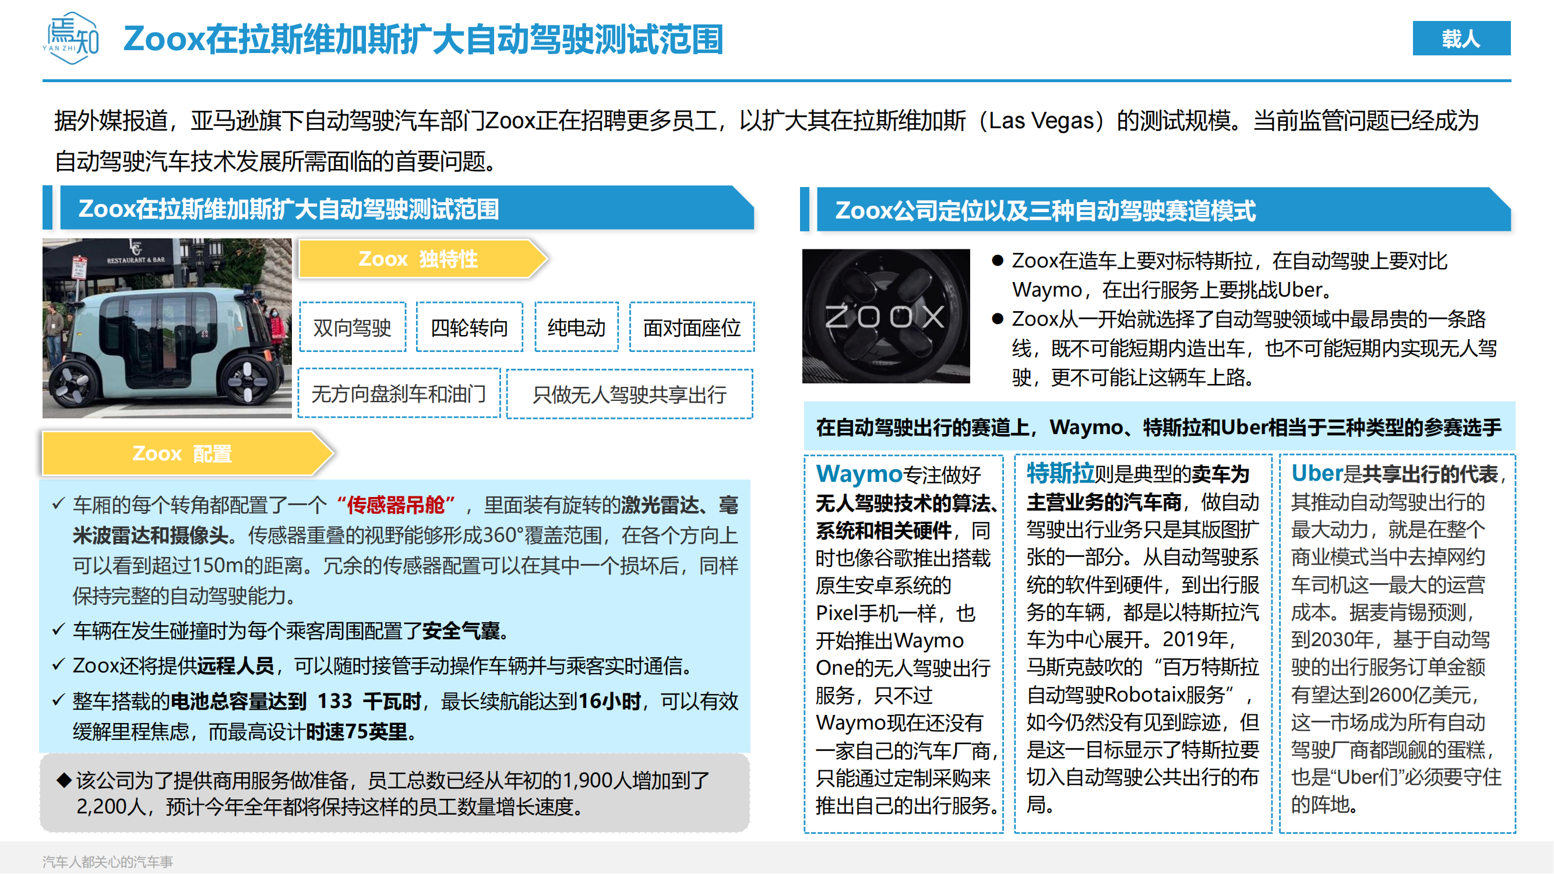Viewport: 1554px width, 874px height.
Task: Click the 焉知 YAN ZHI logo
Action: (71, 38)
